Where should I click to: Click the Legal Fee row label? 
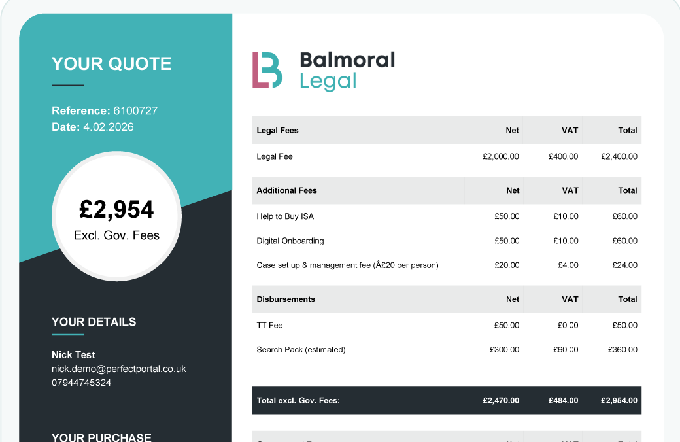(275, 157)
